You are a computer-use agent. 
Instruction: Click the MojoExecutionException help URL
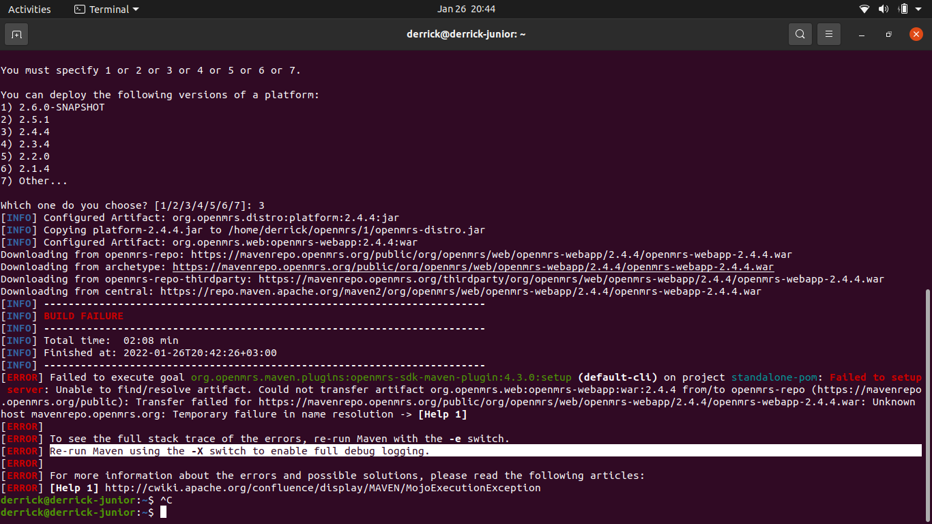click(323, 488)
